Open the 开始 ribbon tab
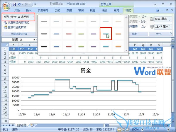 [17, 10]
